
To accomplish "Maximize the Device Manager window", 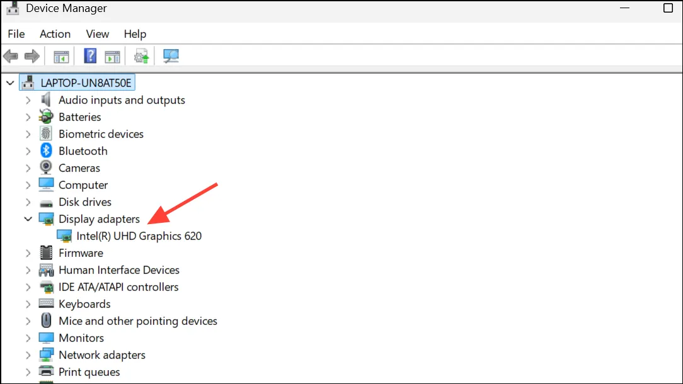I will point(668,8).
